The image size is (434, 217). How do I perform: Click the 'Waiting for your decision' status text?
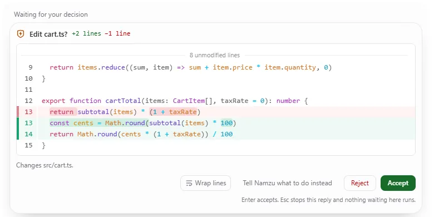pos(51,14)
